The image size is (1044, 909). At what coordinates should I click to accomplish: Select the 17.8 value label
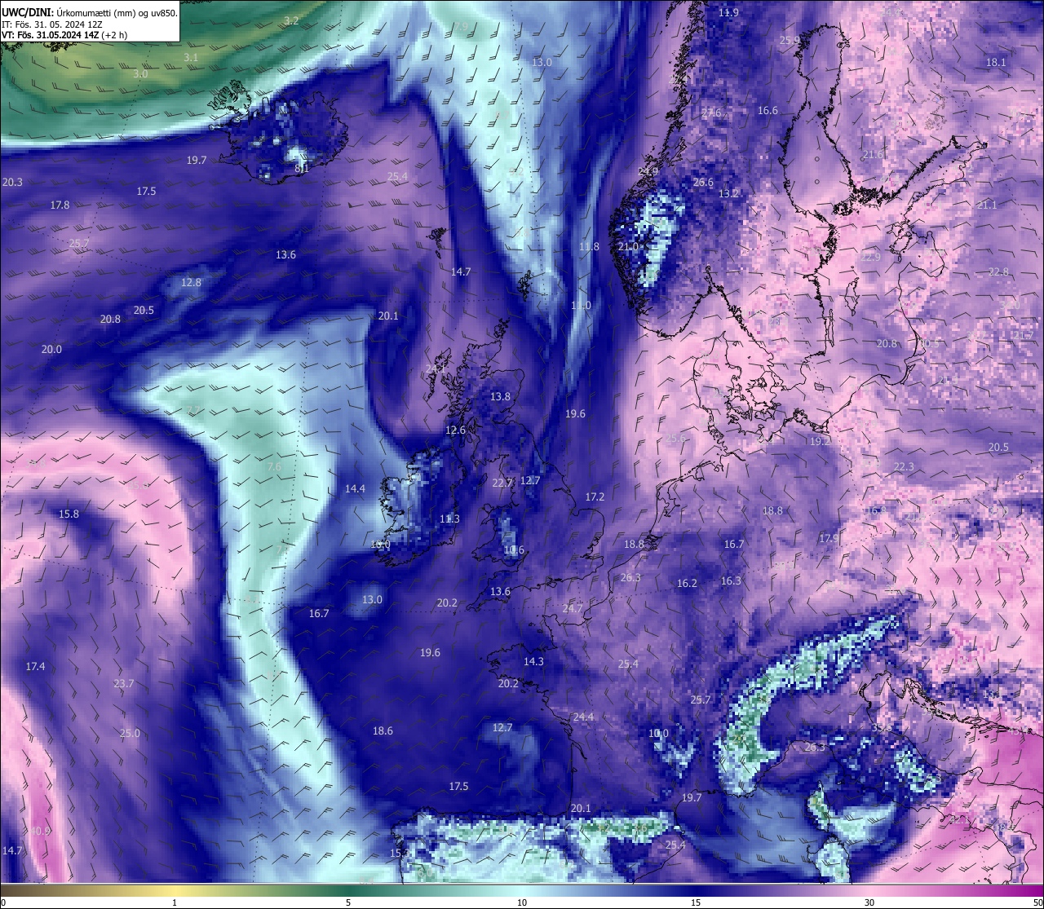tap(60, 205)
